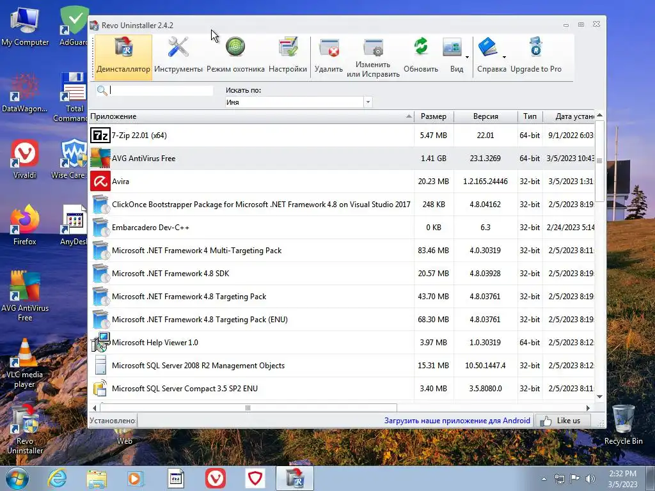Click vertical scrollbar down arrow

599,396
